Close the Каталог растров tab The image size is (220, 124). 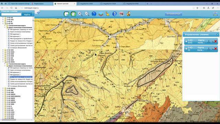[x=75, y=4]
